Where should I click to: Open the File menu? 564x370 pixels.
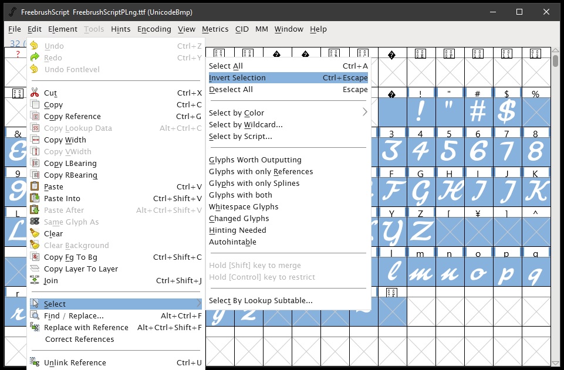(15, 29)
